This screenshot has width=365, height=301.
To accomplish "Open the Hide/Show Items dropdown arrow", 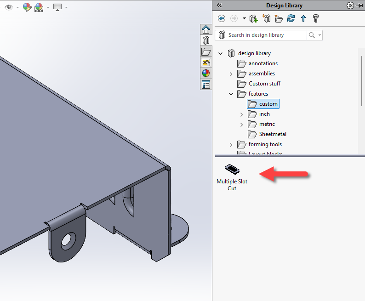I will coord(17,8).
